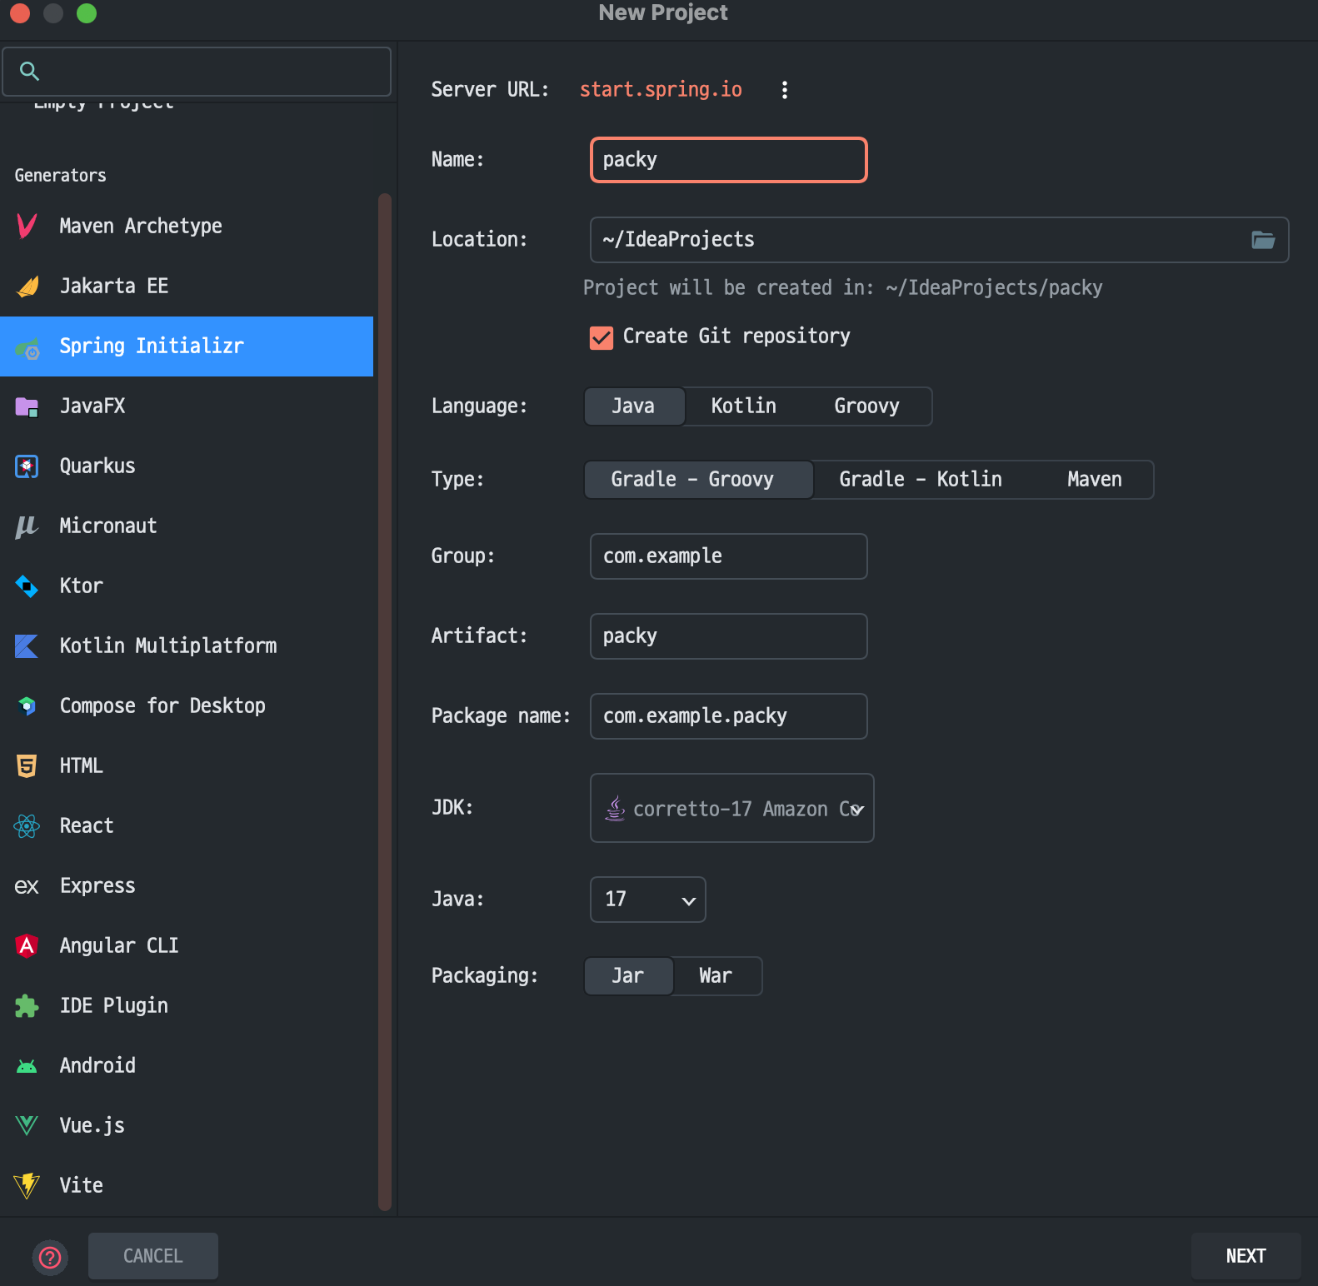Viewport: 1318px width, 1286px height.
Task: Click the Package name field
Action: tap(729, 716)
